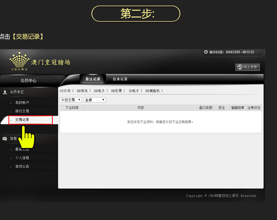Open the 今日交易 dropdown
Screen dimensions: 277x220
(x=71, y=100)
